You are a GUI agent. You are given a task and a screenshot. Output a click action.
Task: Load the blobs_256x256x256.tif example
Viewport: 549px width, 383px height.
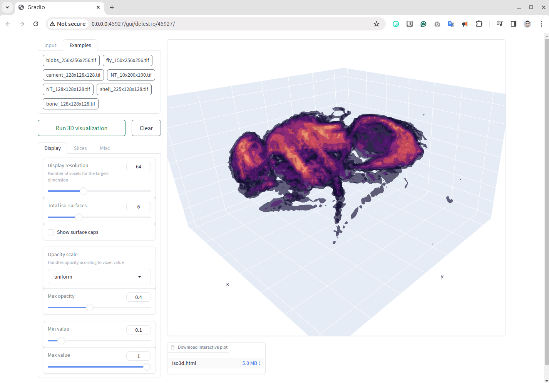(71, 60)
